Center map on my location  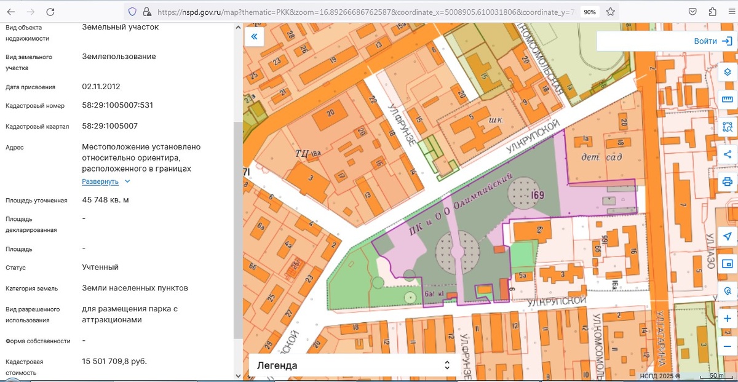[727, 237]
